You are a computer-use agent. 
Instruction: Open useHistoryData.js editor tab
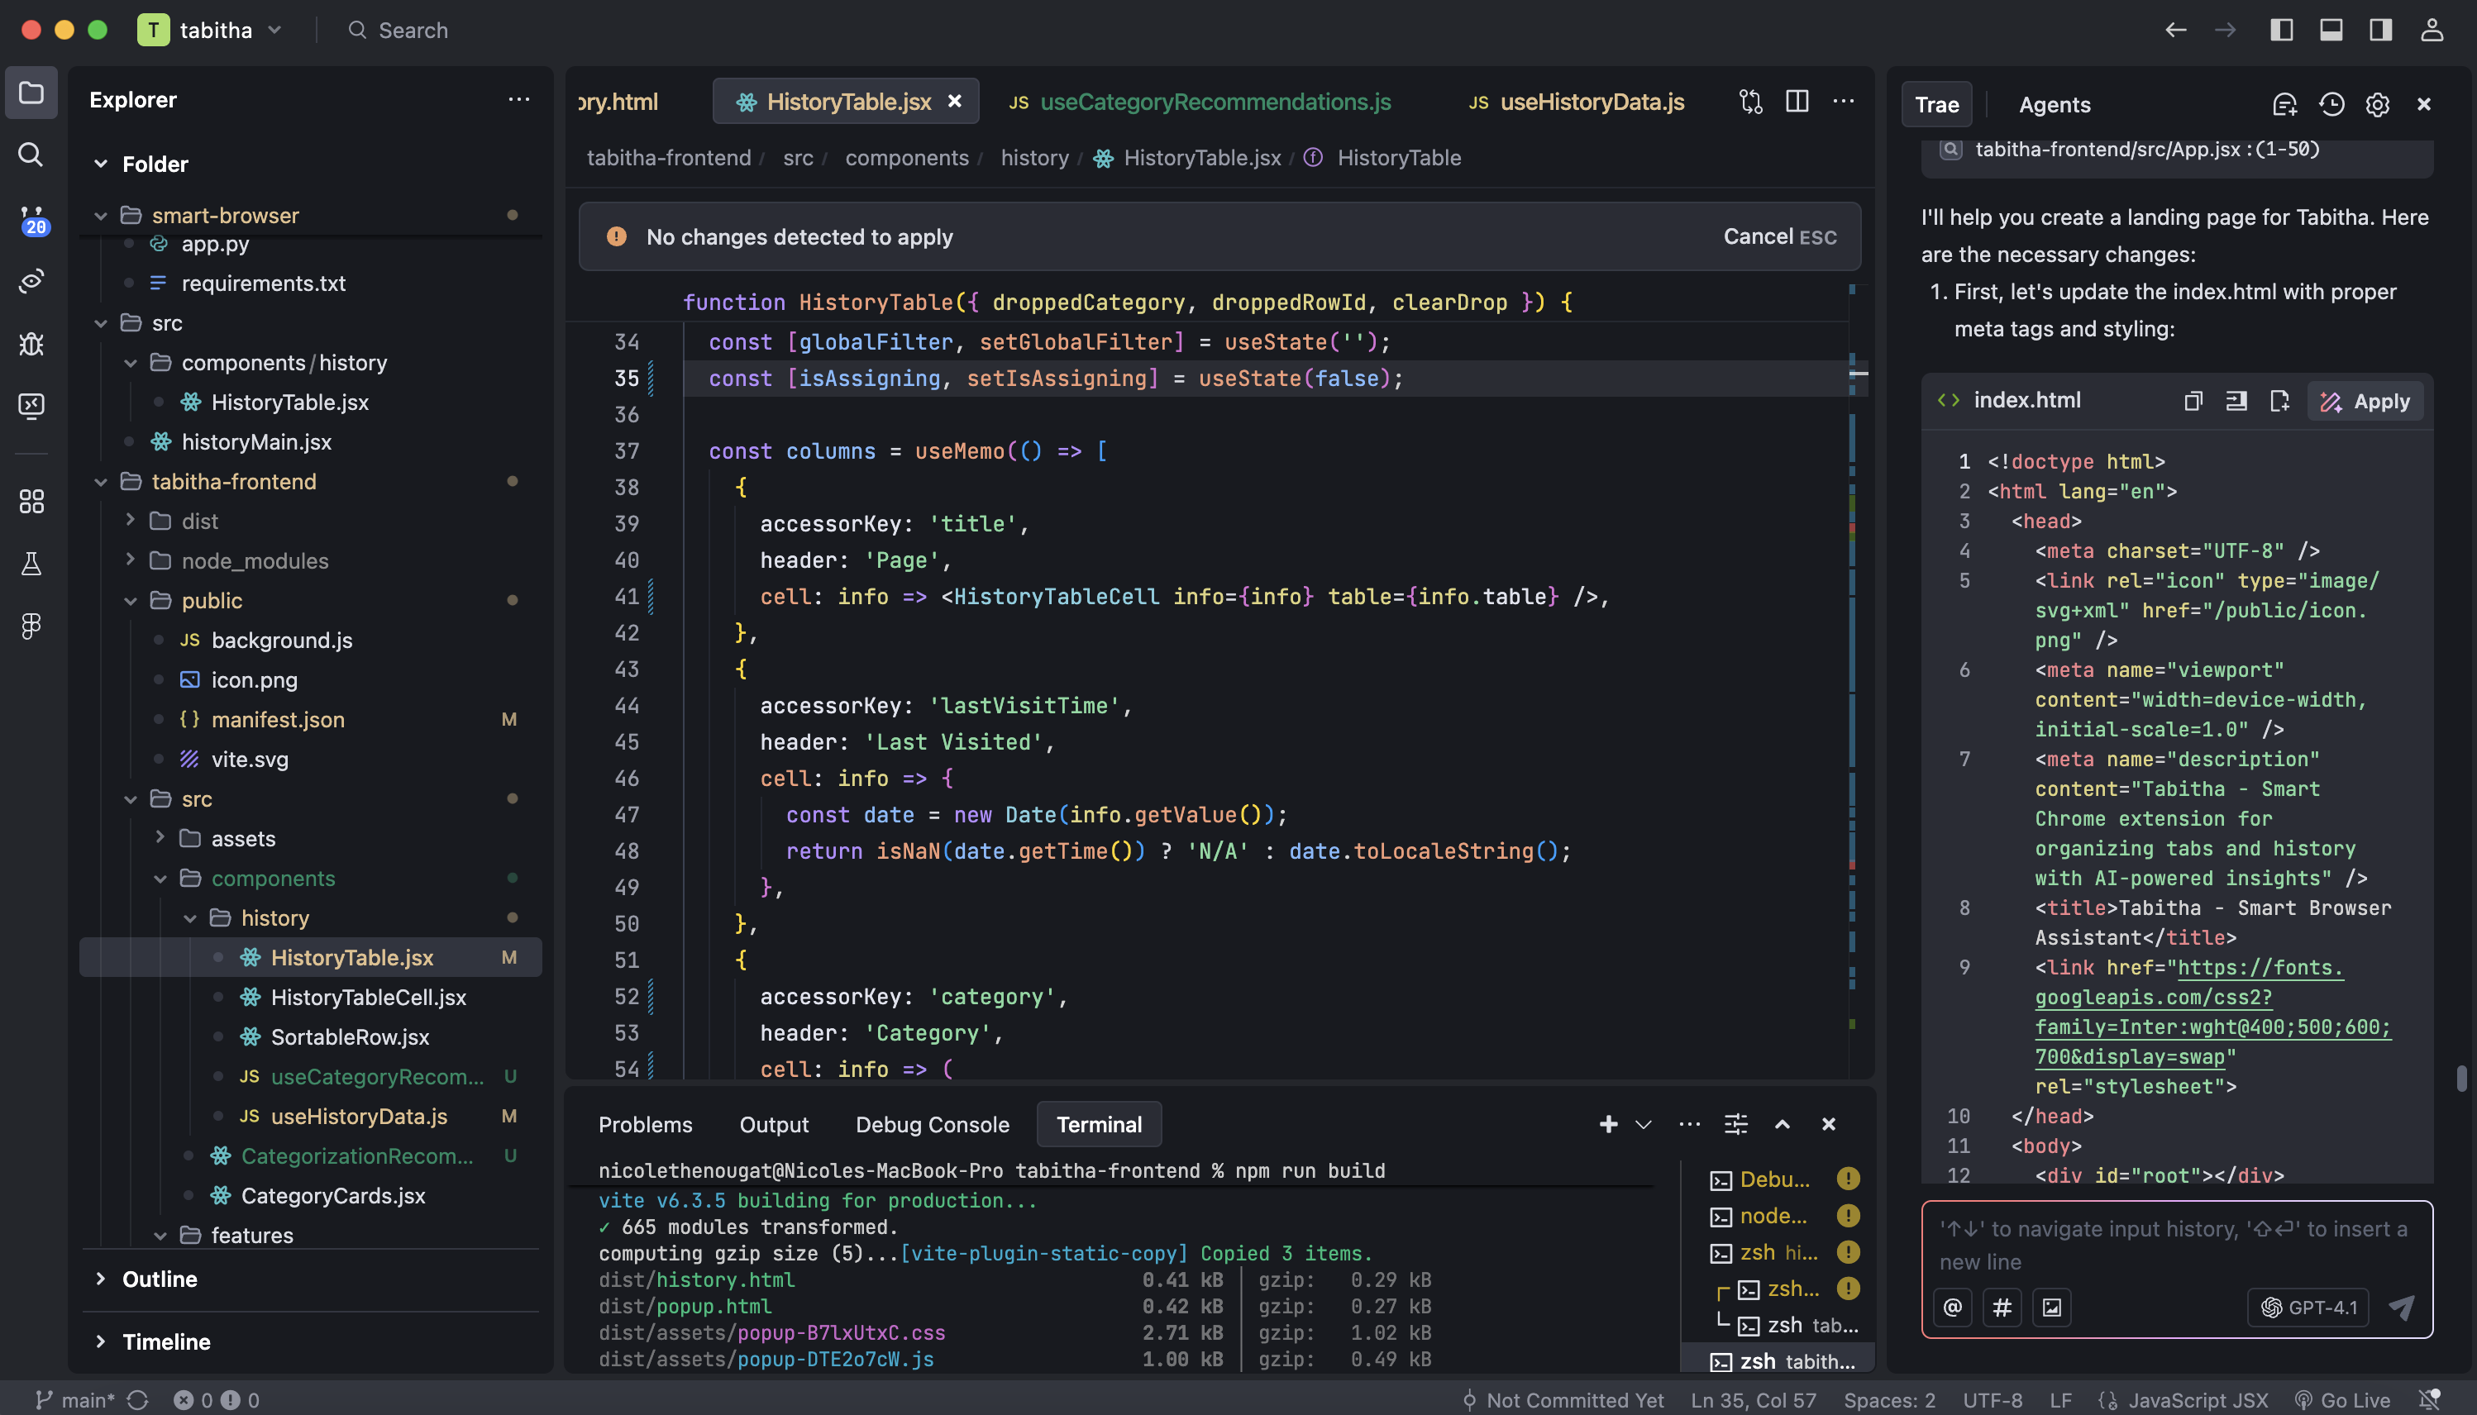1591,101
